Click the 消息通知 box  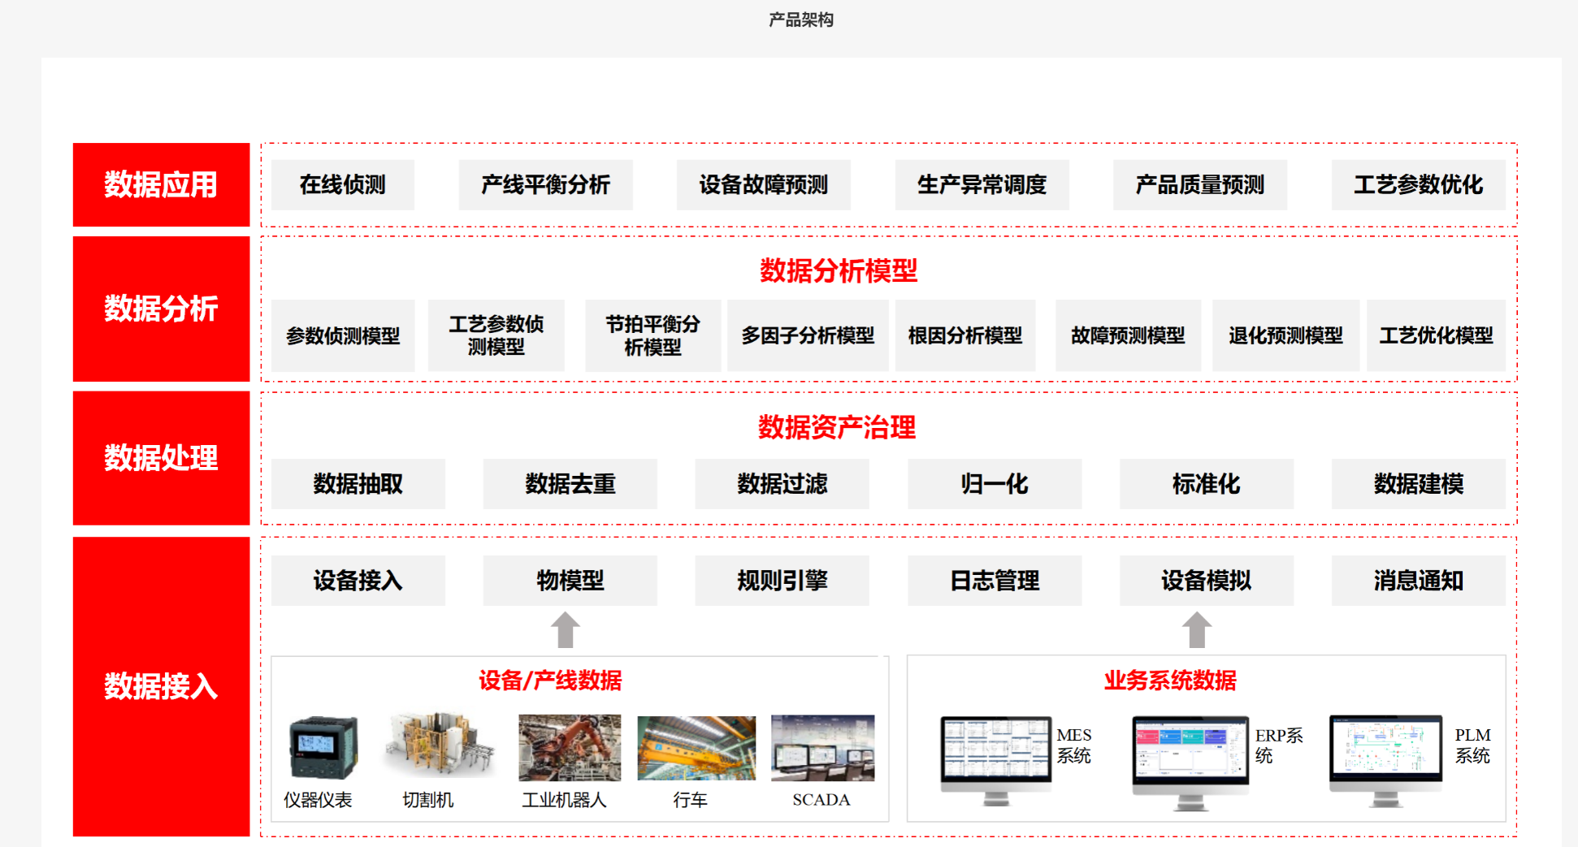click(1418, 581)
